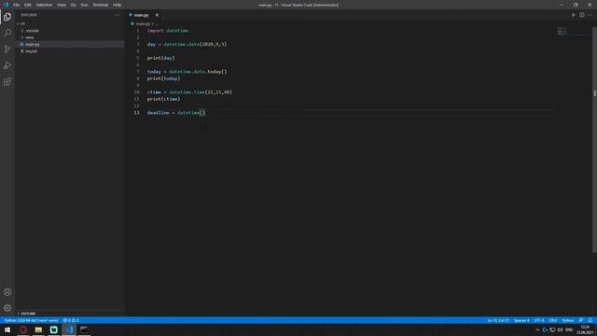Screen dimensions: 597x336
Task: Open editor More Actions ellipsis
Action: [590, 15]
